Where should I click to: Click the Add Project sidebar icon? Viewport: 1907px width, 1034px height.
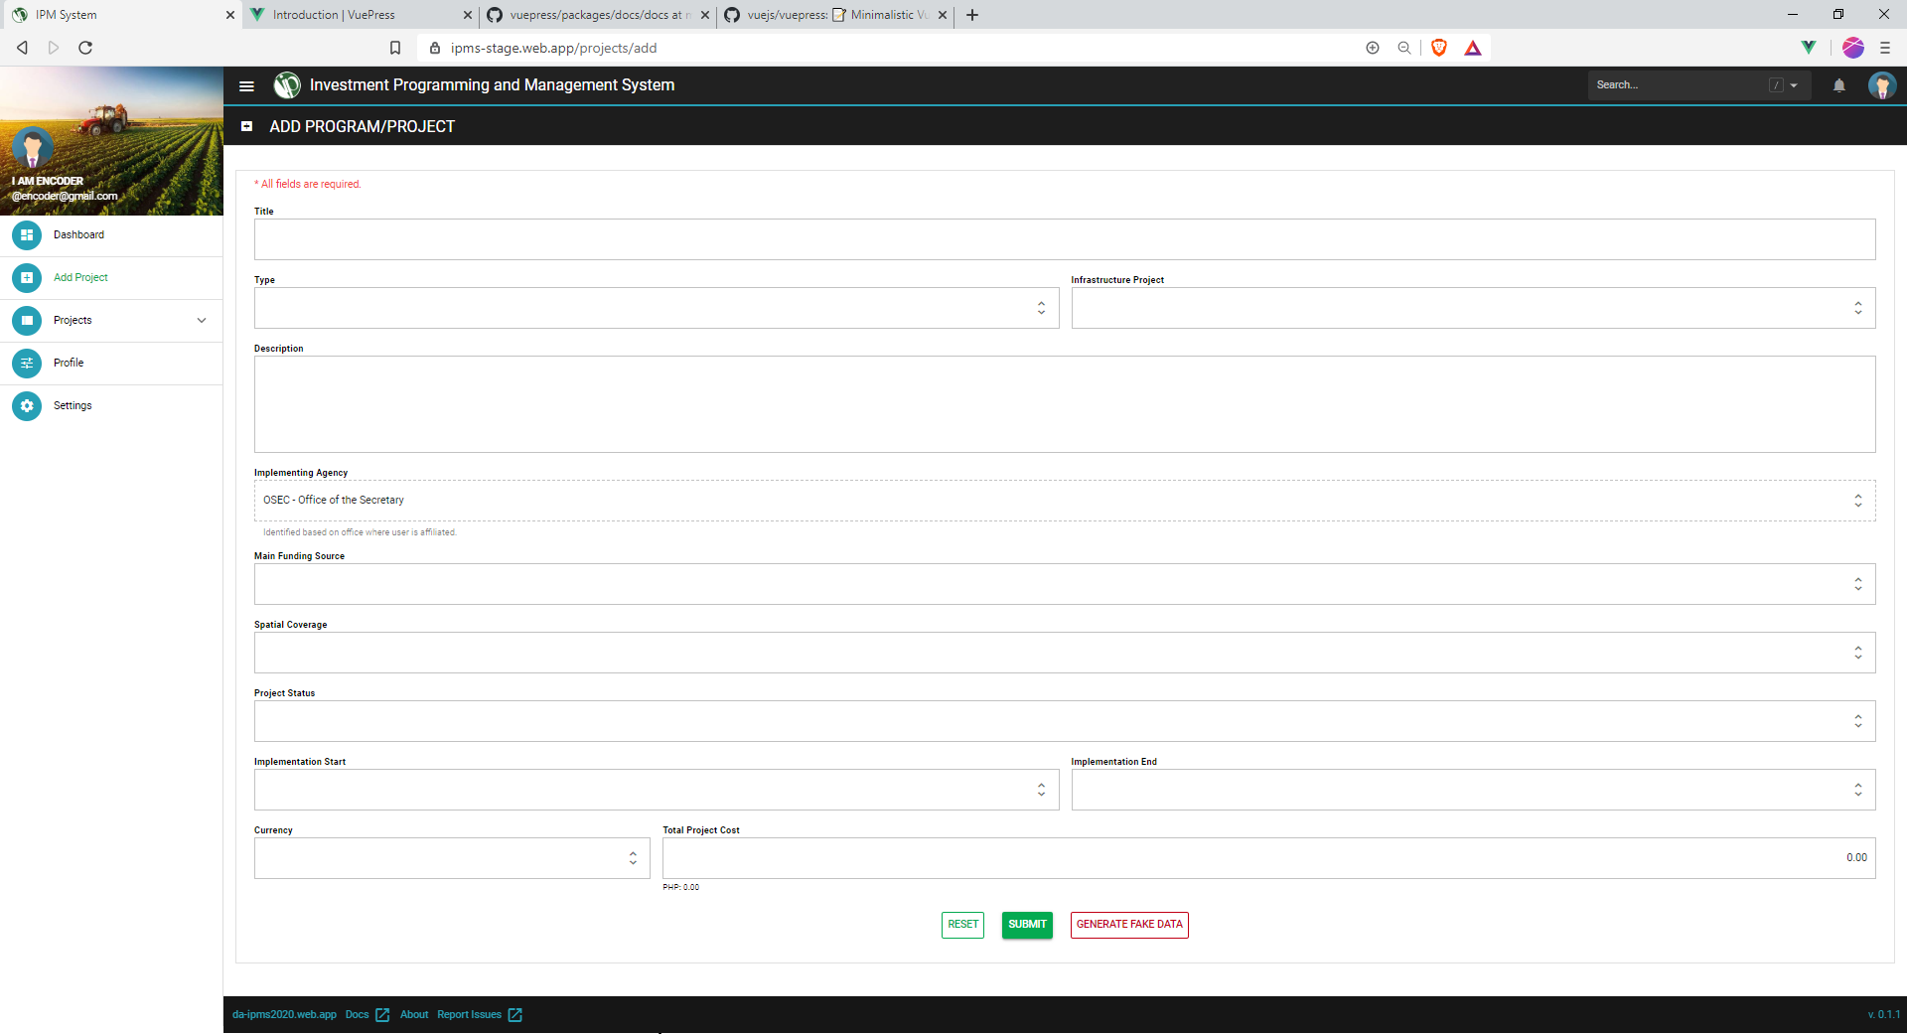(x=27, y=278)
